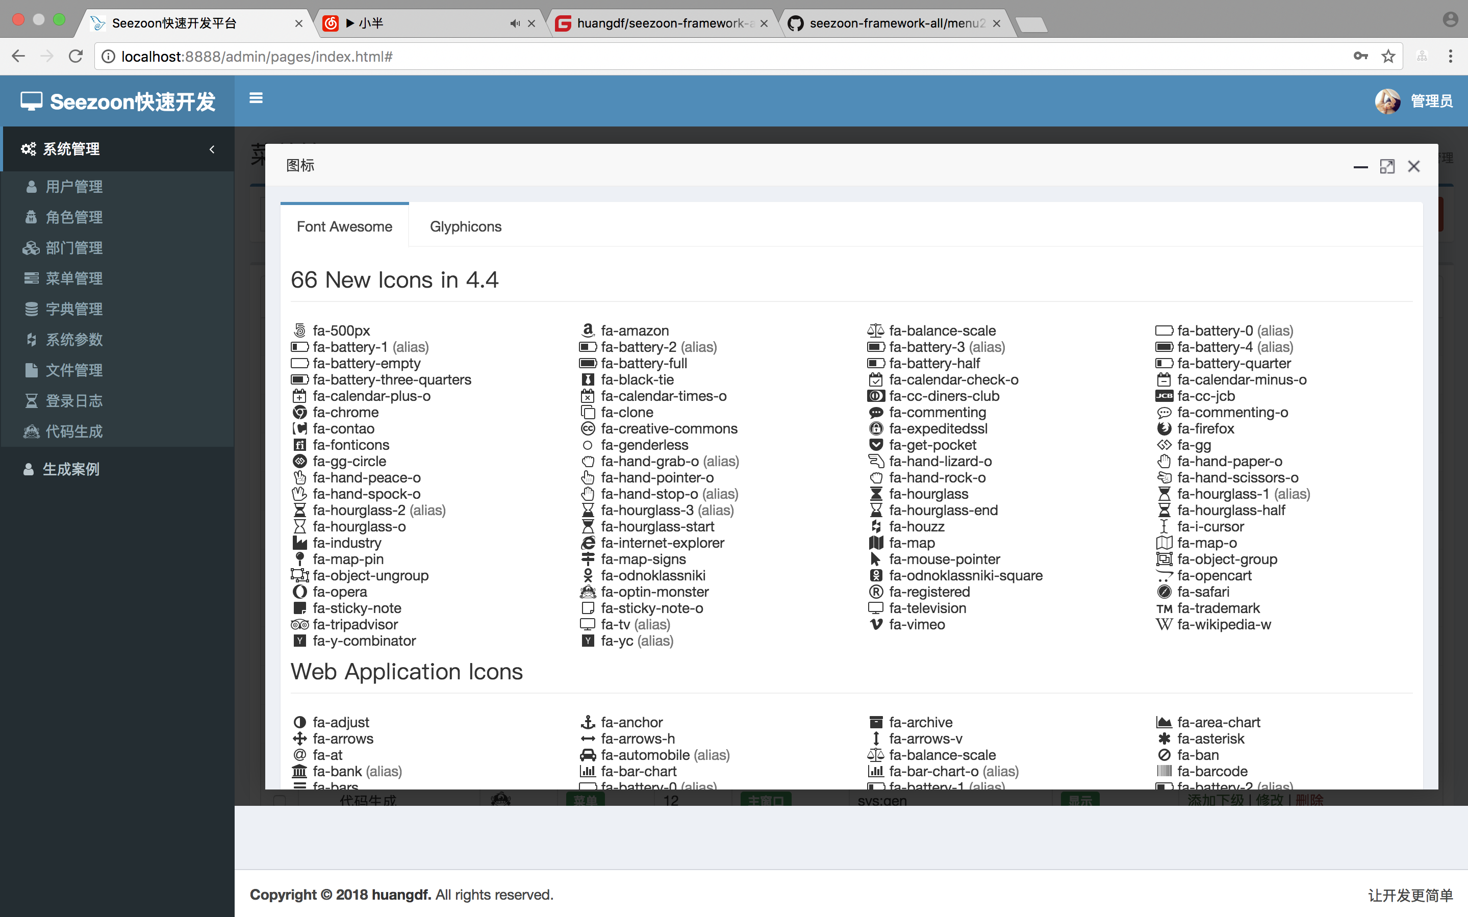Toggle the sidebar with hamburger icon

coord(256,98)
